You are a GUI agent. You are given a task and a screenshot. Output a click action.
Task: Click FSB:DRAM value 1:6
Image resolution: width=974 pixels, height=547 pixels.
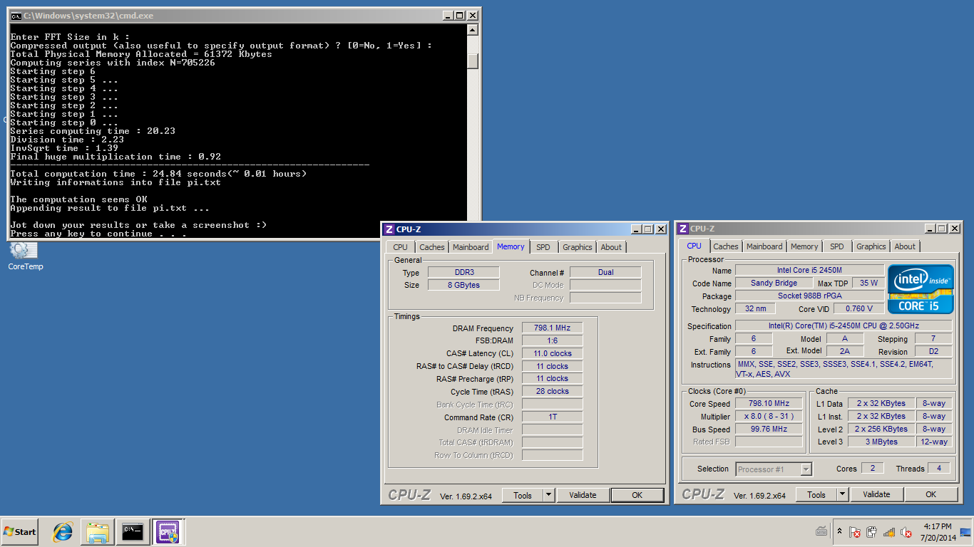tap(552, 341)
